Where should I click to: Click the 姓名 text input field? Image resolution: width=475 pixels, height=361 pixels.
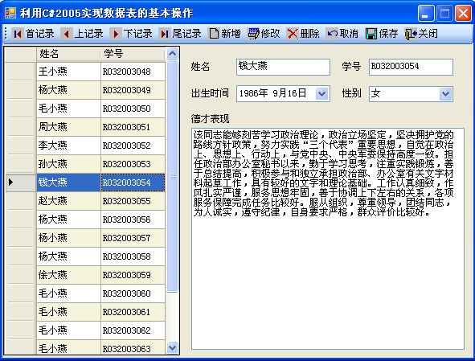pyautogui.click(x=283, y=67)
